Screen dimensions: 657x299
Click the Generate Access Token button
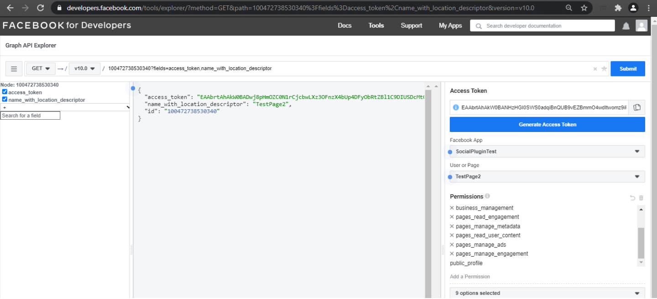547,124
